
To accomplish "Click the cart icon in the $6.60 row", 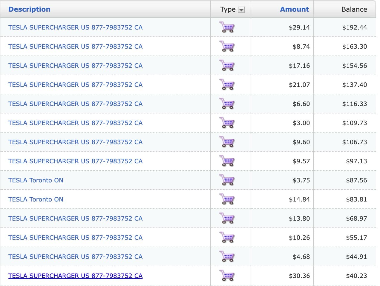I will [227, 104].
